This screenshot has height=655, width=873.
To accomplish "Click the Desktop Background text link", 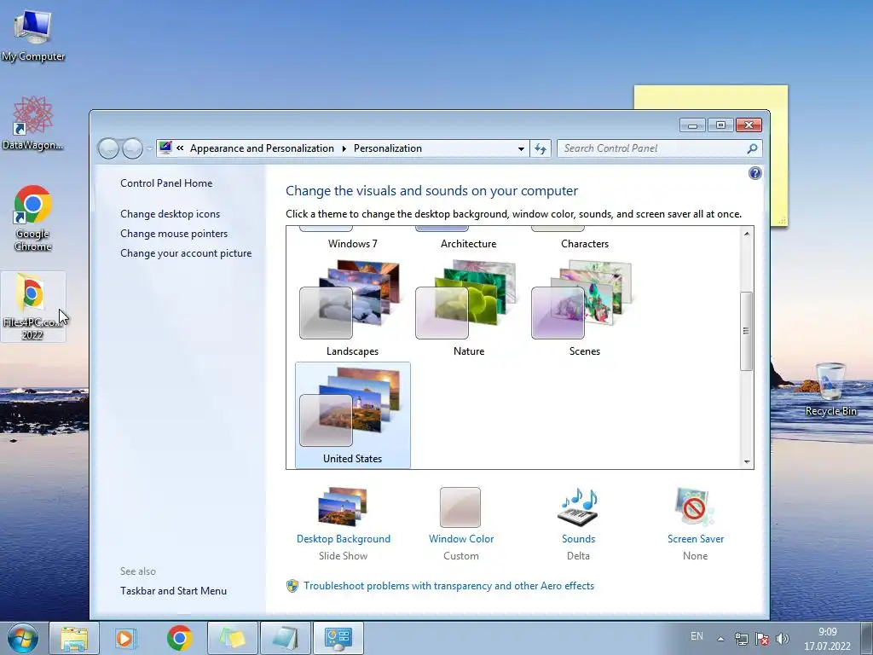I will click(344, 539).
